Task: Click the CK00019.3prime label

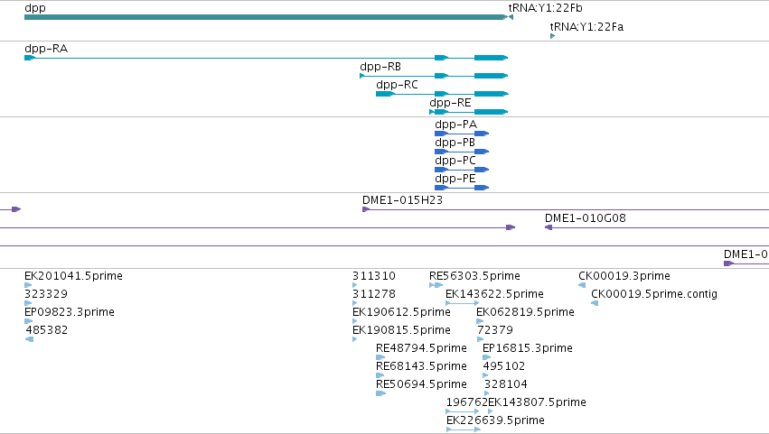Action: click(x=624, y=276)
